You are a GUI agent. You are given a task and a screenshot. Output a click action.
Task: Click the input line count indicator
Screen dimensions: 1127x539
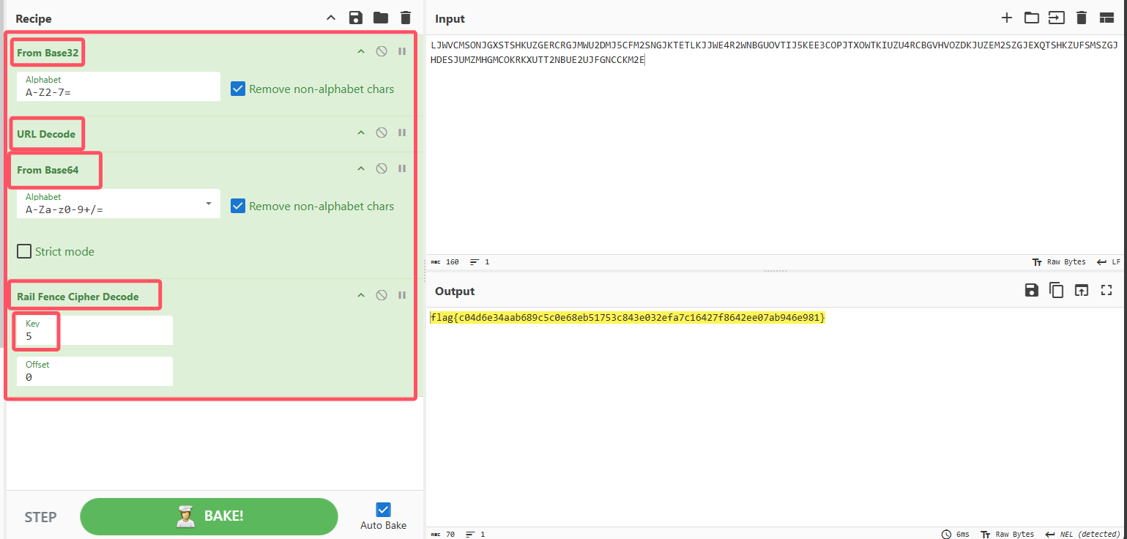click(480, 261)
